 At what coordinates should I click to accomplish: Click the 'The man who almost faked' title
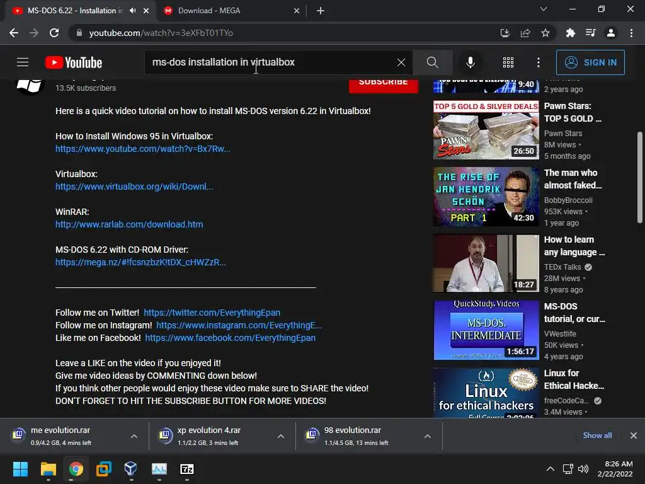pos(573,179)
